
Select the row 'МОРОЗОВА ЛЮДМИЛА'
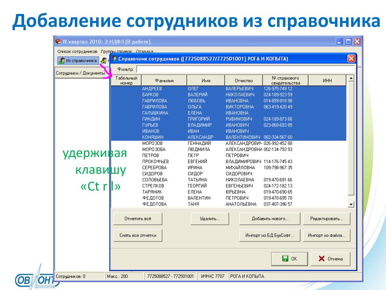coord(229,150)
